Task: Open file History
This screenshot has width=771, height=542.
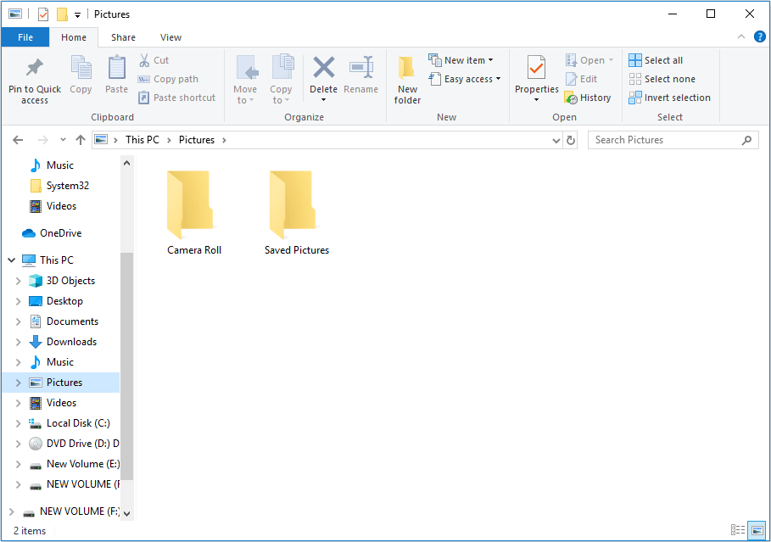Action: pos(588,98)
